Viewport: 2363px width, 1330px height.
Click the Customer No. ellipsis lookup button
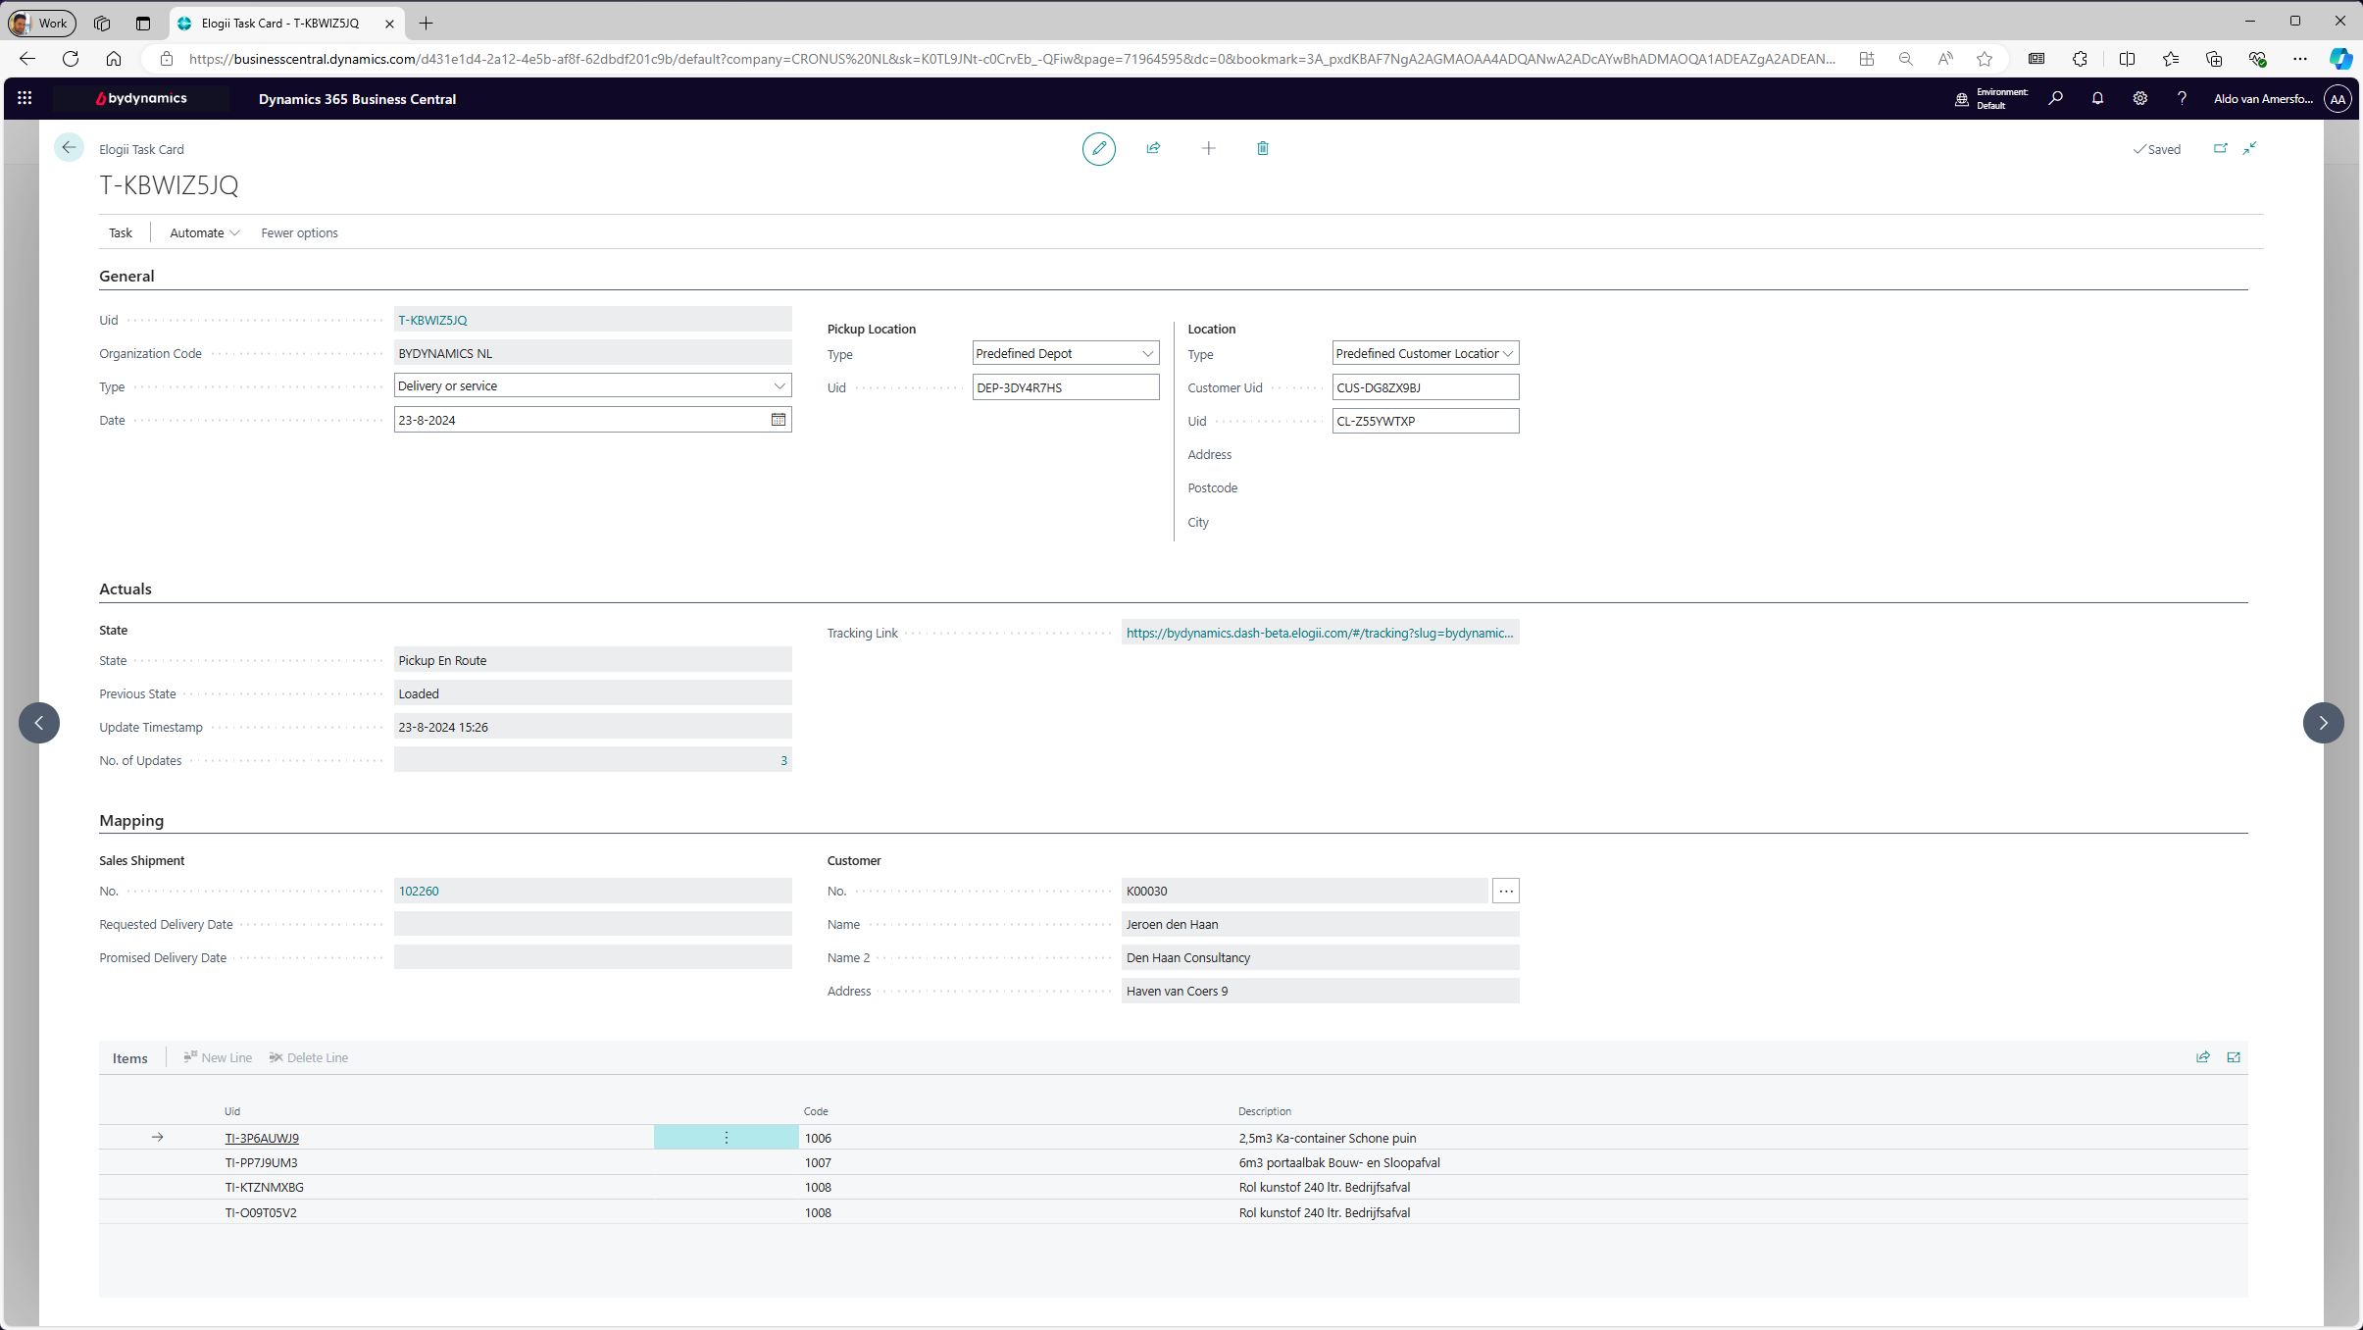(1506, 891)
